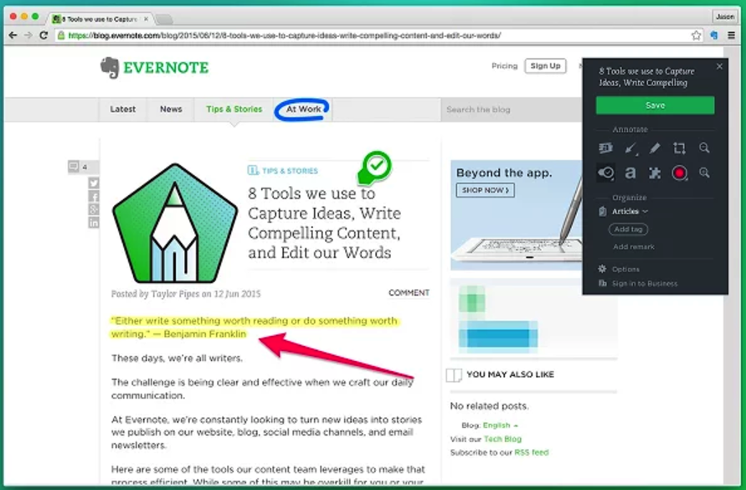Open the red annotation color picker

tap(679, 173)
